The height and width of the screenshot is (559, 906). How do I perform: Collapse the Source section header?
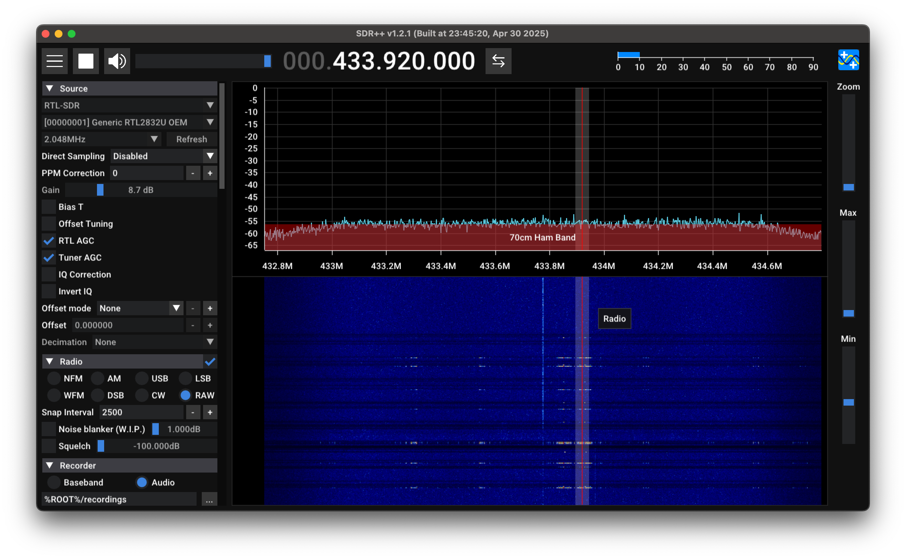49,89
